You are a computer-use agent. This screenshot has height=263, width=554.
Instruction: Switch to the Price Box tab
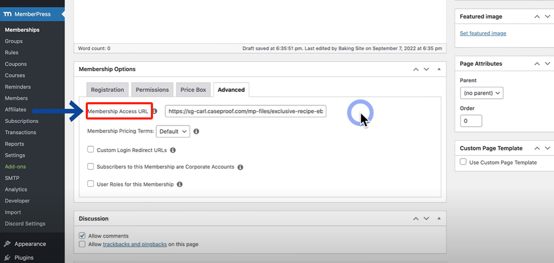(193, 90)
